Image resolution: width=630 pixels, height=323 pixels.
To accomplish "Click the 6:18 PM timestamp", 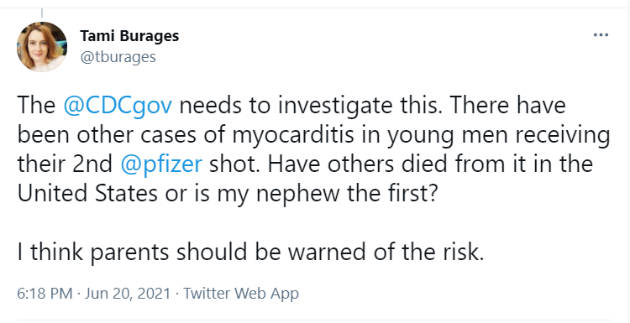I will [x=45, y=294].
